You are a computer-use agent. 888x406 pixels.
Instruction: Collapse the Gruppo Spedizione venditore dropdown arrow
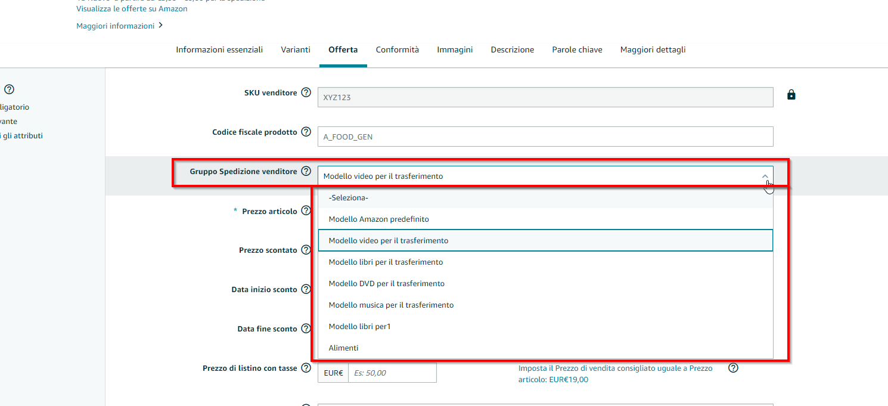tap(765, 176)
